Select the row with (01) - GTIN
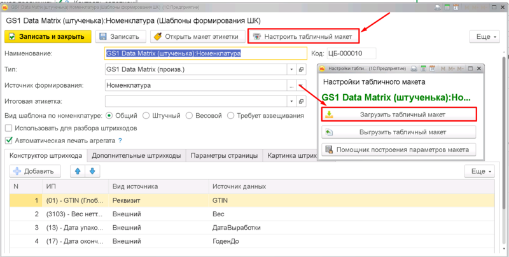The width and height of the screenshot is (509, 257). [x=252, y=200]
